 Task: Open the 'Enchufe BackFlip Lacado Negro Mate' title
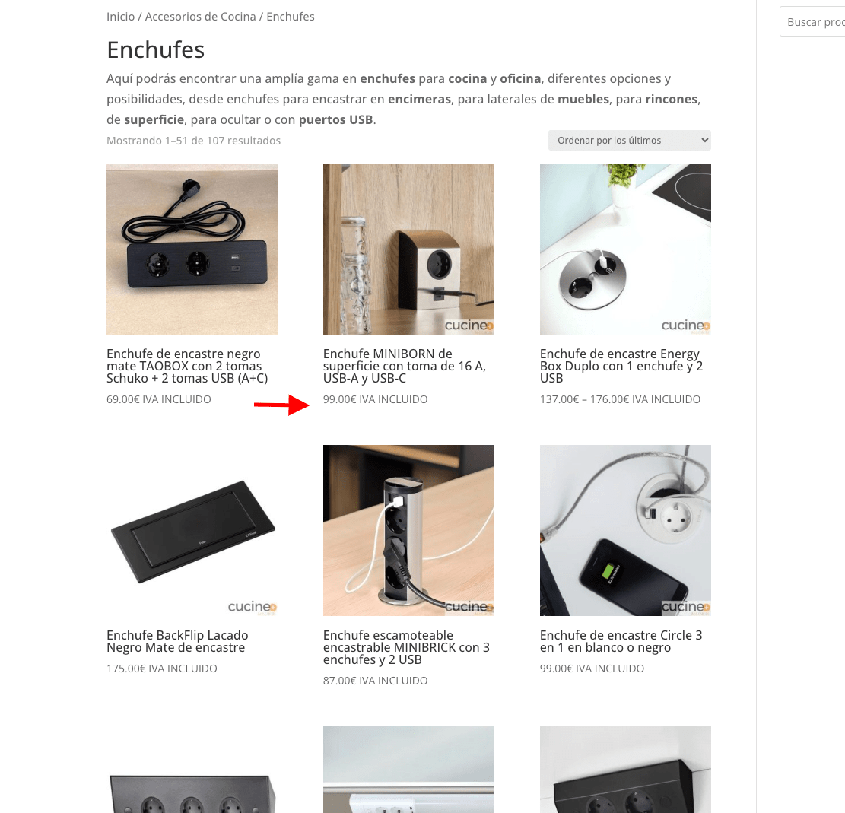[x=177, y=641]
